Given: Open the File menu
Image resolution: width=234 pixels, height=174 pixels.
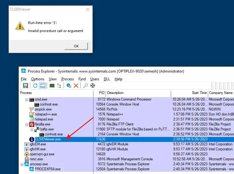Looking at the screenshot, I should click(24, 79).
